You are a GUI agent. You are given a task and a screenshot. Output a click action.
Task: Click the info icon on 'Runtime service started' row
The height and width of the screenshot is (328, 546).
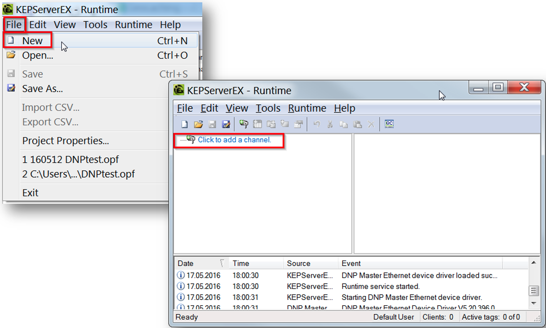[x=181, y=286]
